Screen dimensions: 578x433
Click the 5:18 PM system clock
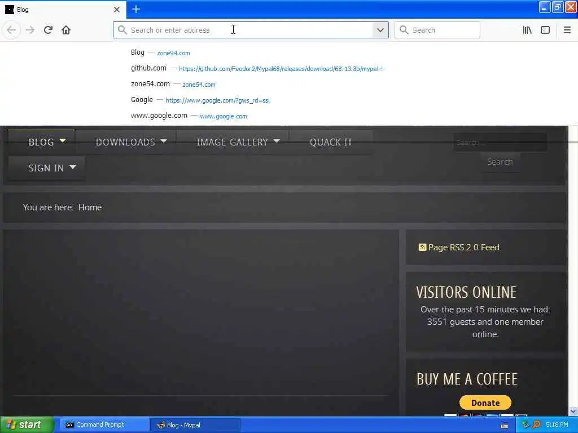click(x=557, y=425)
